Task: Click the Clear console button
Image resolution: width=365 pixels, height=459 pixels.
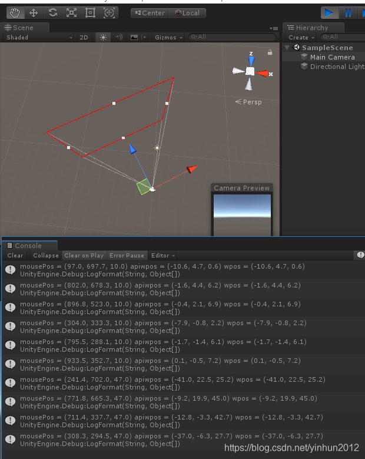Action: (15, 256)
